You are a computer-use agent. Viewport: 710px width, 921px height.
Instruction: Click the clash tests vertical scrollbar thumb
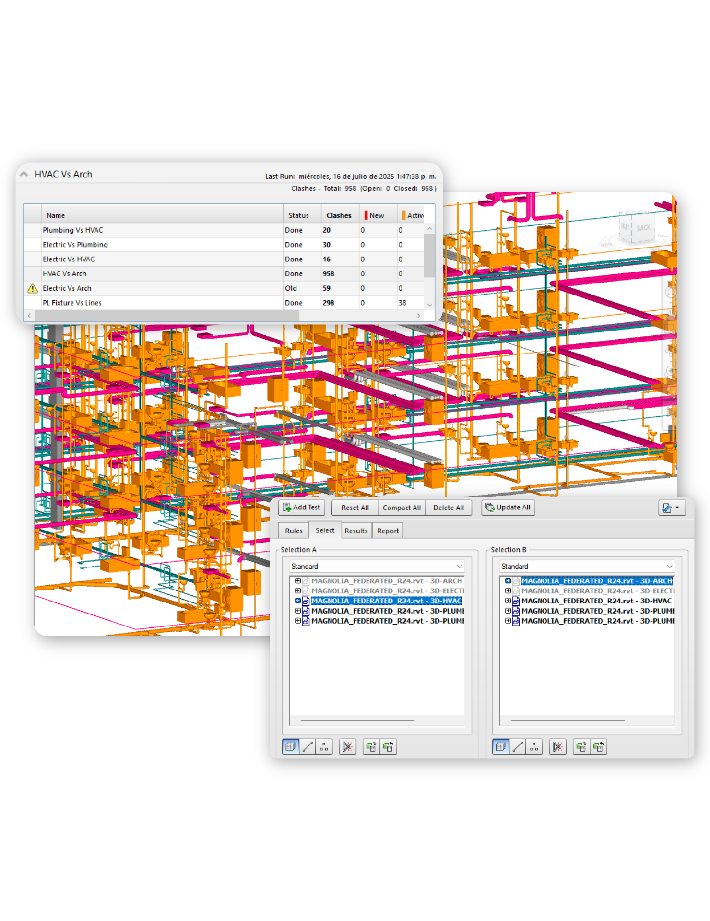[x=429, y=256]
